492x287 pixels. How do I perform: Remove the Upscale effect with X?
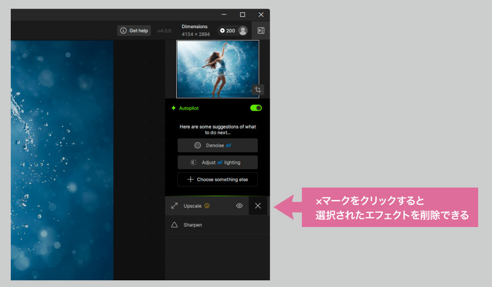pos(258,206)
